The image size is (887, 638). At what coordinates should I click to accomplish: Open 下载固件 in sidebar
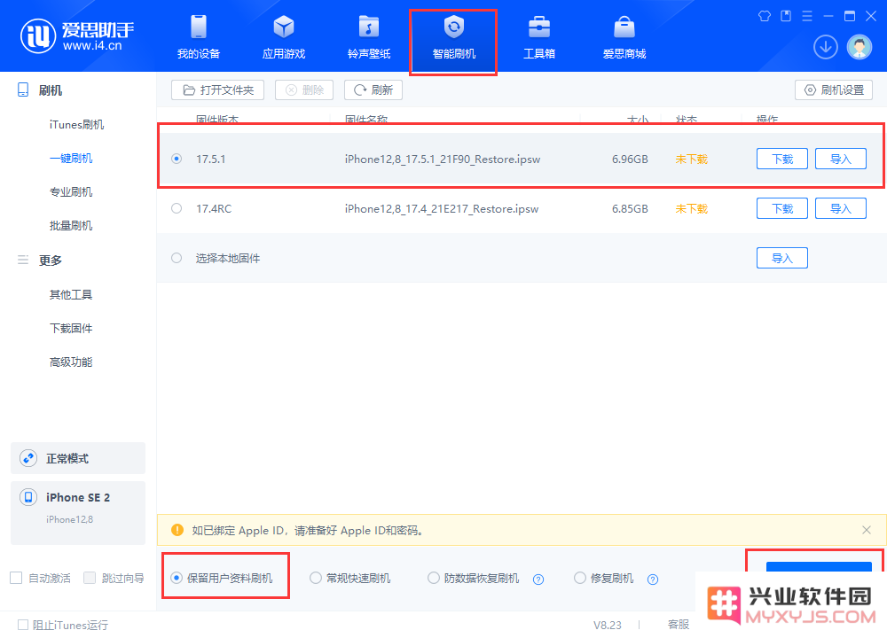(71, 329)
